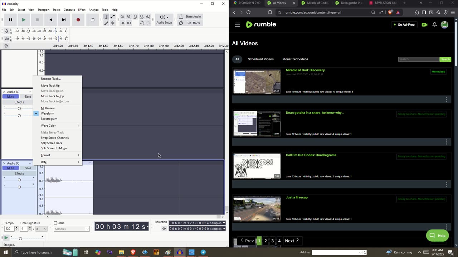Open time signature denominator dropdown
The width and height of the screenshot is (458, 257).
coord(42,229)
